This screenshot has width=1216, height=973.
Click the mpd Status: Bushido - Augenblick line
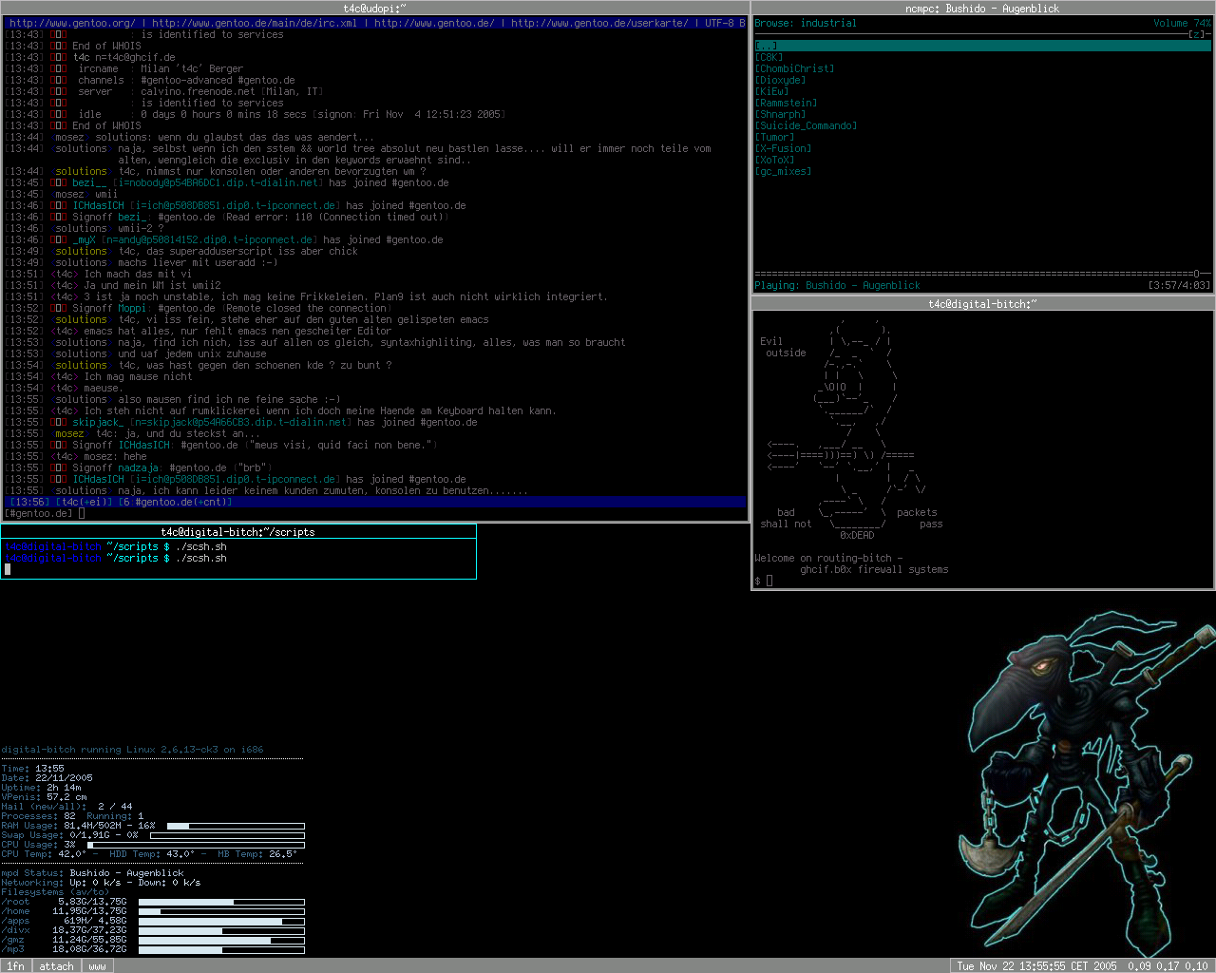coord(92,873)
